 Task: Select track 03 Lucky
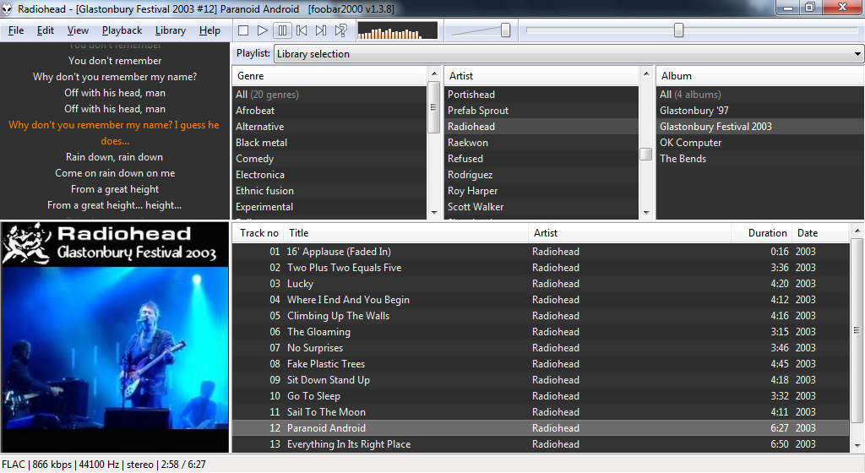(541, 284)
